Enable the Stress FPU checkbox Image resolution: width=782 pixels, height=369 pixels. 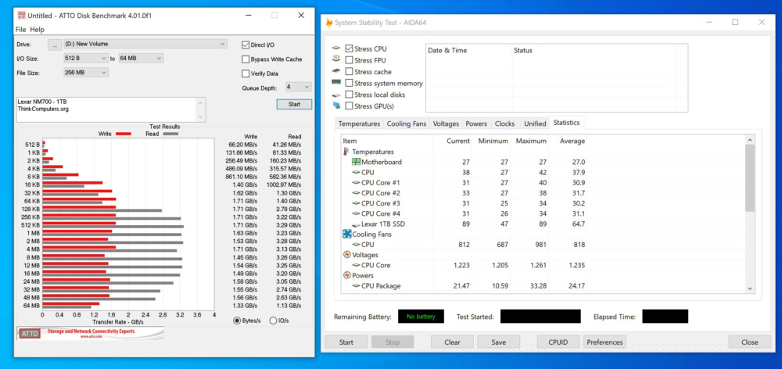[x=349, y=60]
